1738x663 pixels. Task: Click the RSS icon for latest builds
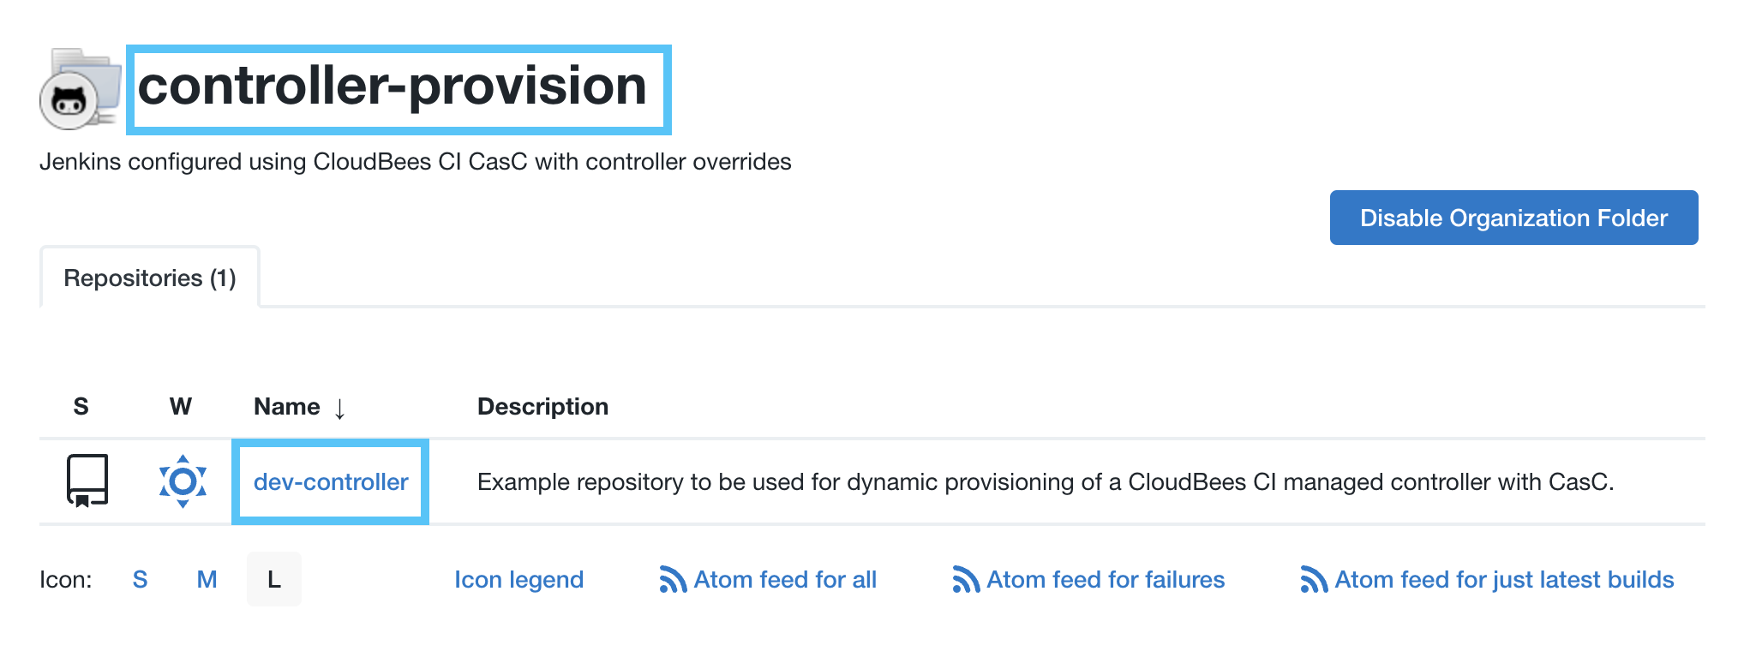[1314, 580]
